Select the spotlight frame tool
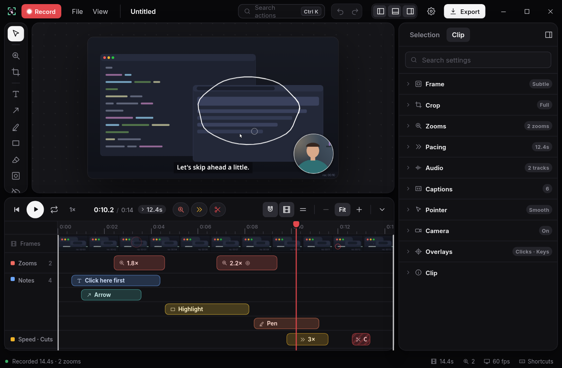The image size is (562, 368). pyautogui.click(x=16, y=176)
